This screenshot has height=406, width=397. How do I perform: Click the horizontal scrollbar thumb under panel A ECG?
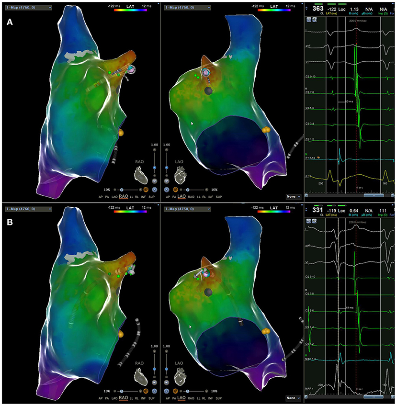(374, 196)
